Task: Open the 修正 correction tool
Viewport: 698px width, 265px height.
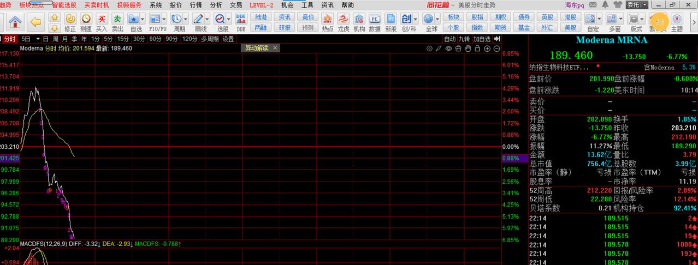Action: [70, 19]
